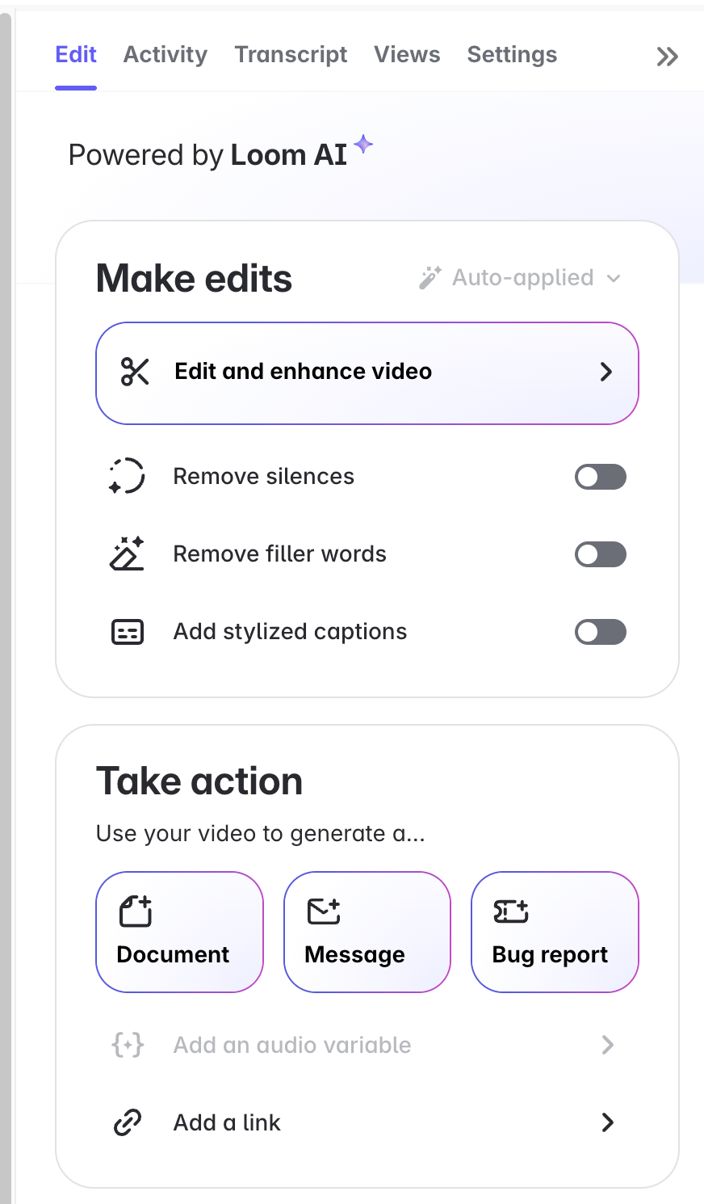The width and height of the screenshot is (704, 1204).
Task: Generate a Document from the video
Action: coord(180,932)
